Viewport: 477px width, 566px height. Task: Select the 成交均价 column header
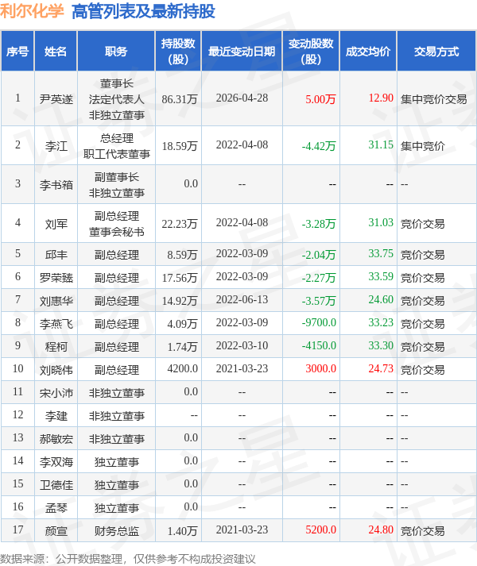pyautogui.click(x=368, y=52)
